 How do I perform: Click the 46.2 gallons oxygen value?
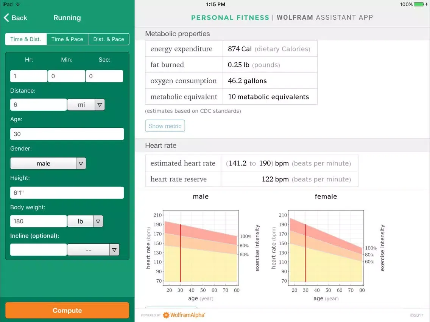click(x=247, y=81)
